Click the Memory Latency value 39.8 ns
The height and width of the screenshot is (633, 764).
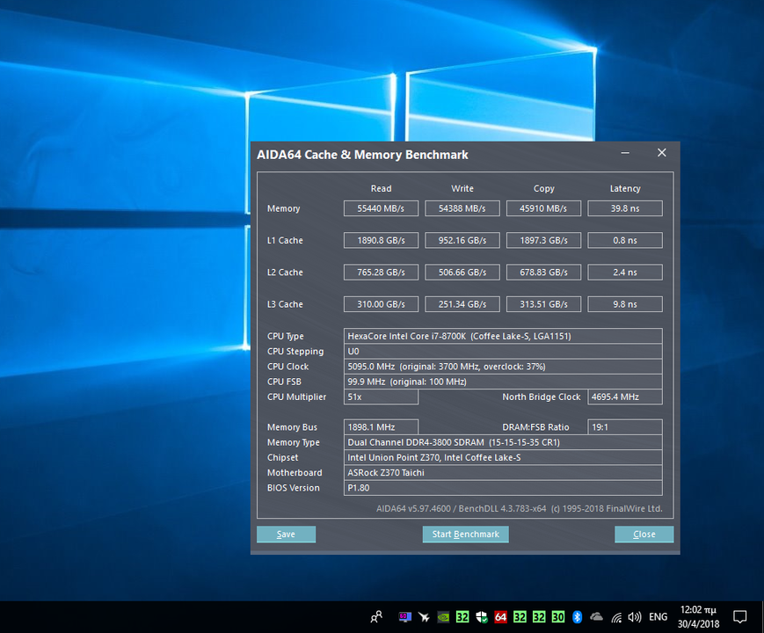(625, 208)
